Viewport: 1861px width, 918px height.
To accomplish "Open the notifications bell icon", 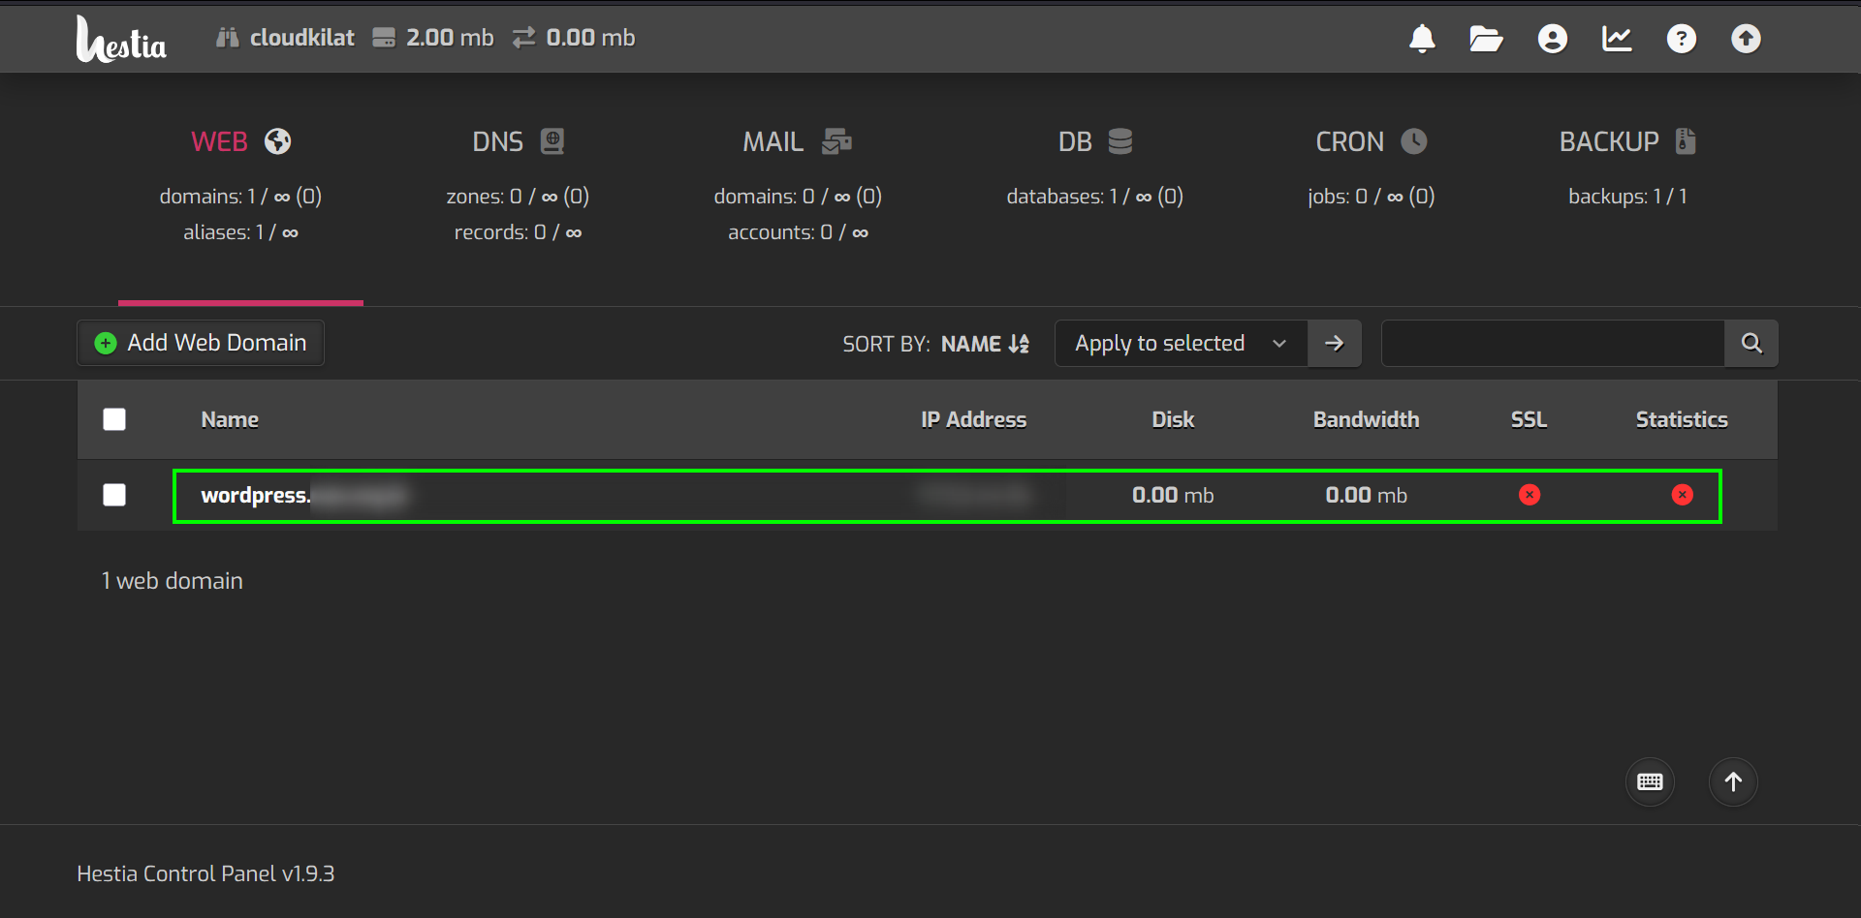I will point(1421,39).
